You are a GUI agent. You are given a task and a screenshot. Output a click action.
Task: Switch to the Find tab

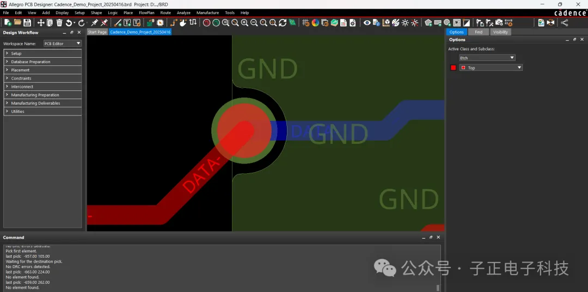pyautogui.click(x=479, y=32)
